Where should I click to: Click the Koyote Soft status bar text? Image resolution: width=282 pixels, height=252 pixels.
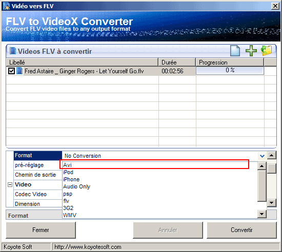click(x=18, y=247)
